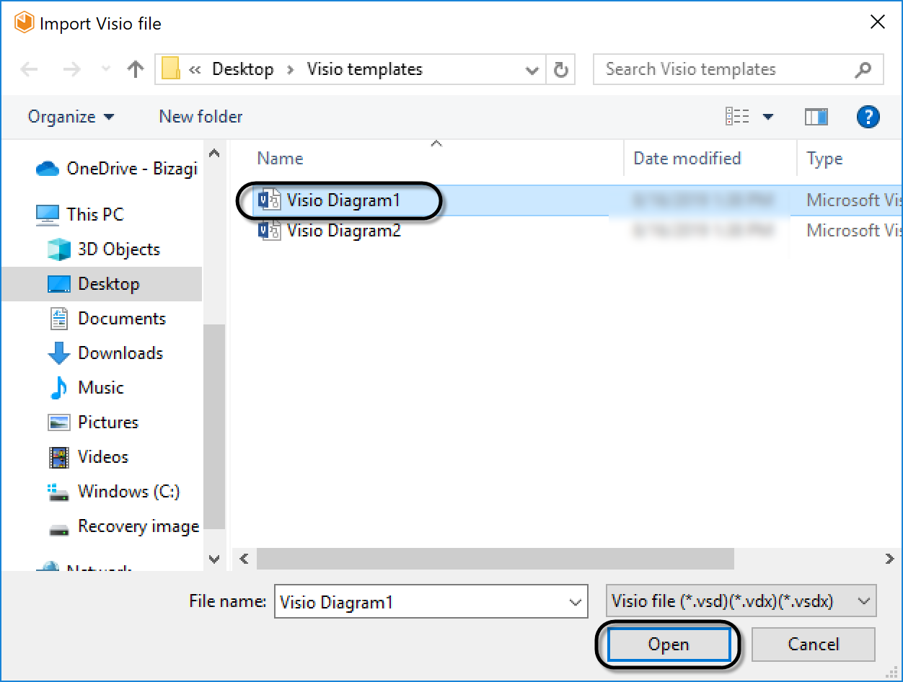Click the Forward navigation arrow
Image resolution: width=903 pixels, height=682 pixels.
pyautogui.click(x=72, y=69)
